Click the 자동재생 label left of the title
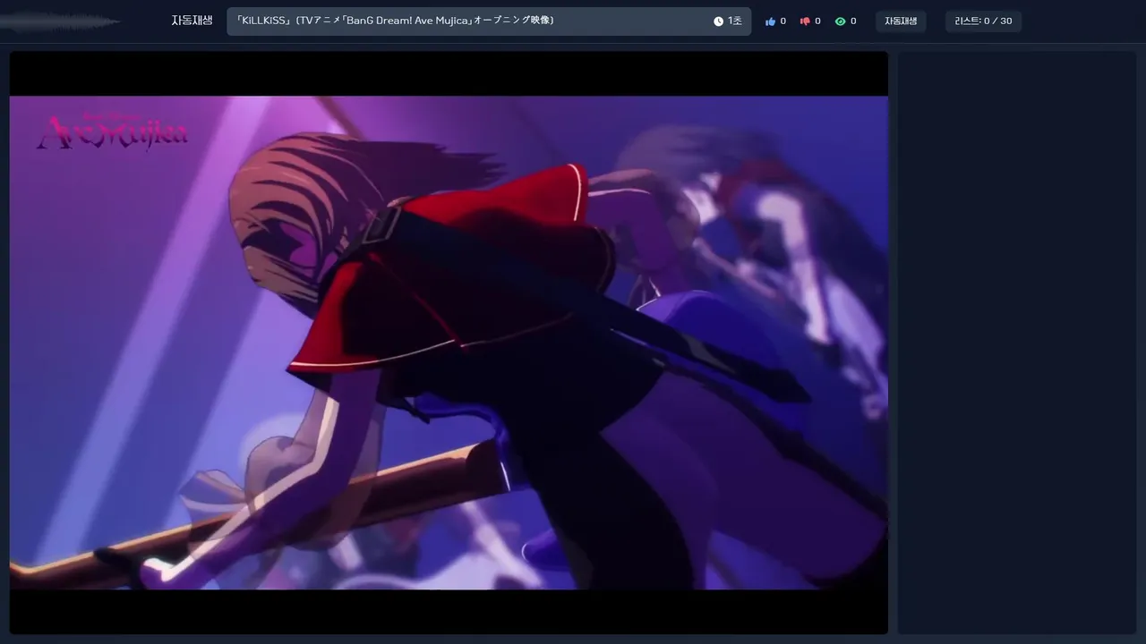The height and width of the screenshot is (644, 1146). [x=192, y=21]
